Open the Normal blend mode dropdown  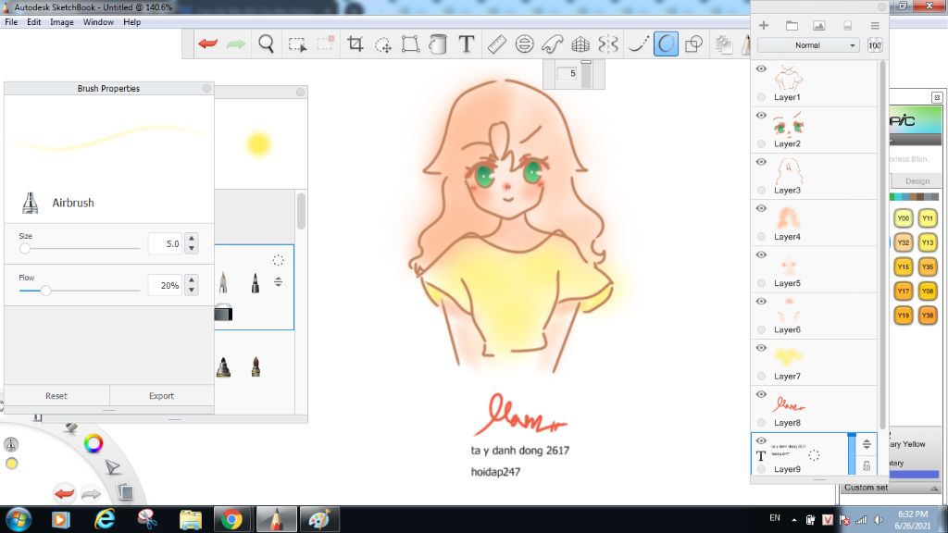[808, 45]
